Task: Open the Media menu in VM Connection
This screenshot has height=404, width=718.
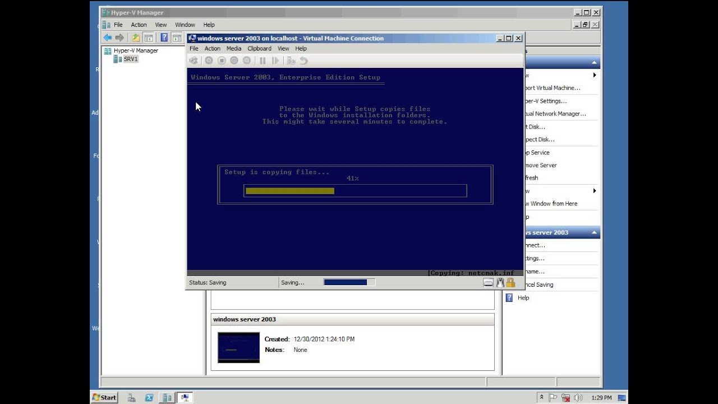Action: (x=234, y=49)
